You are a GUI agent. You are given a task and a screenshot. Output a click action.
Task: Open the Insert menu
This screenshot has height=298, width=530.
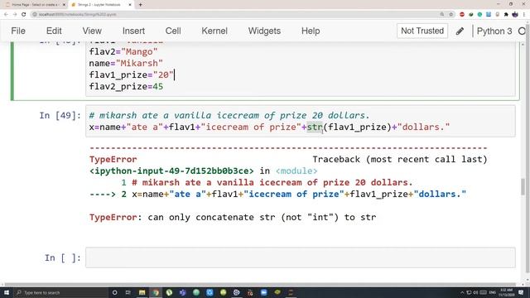(x=133, y=31)
